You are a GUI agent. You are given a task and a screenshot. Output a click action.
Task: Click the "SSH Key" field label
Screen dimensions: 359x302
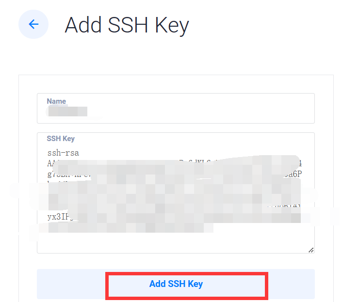coord(61,139)
